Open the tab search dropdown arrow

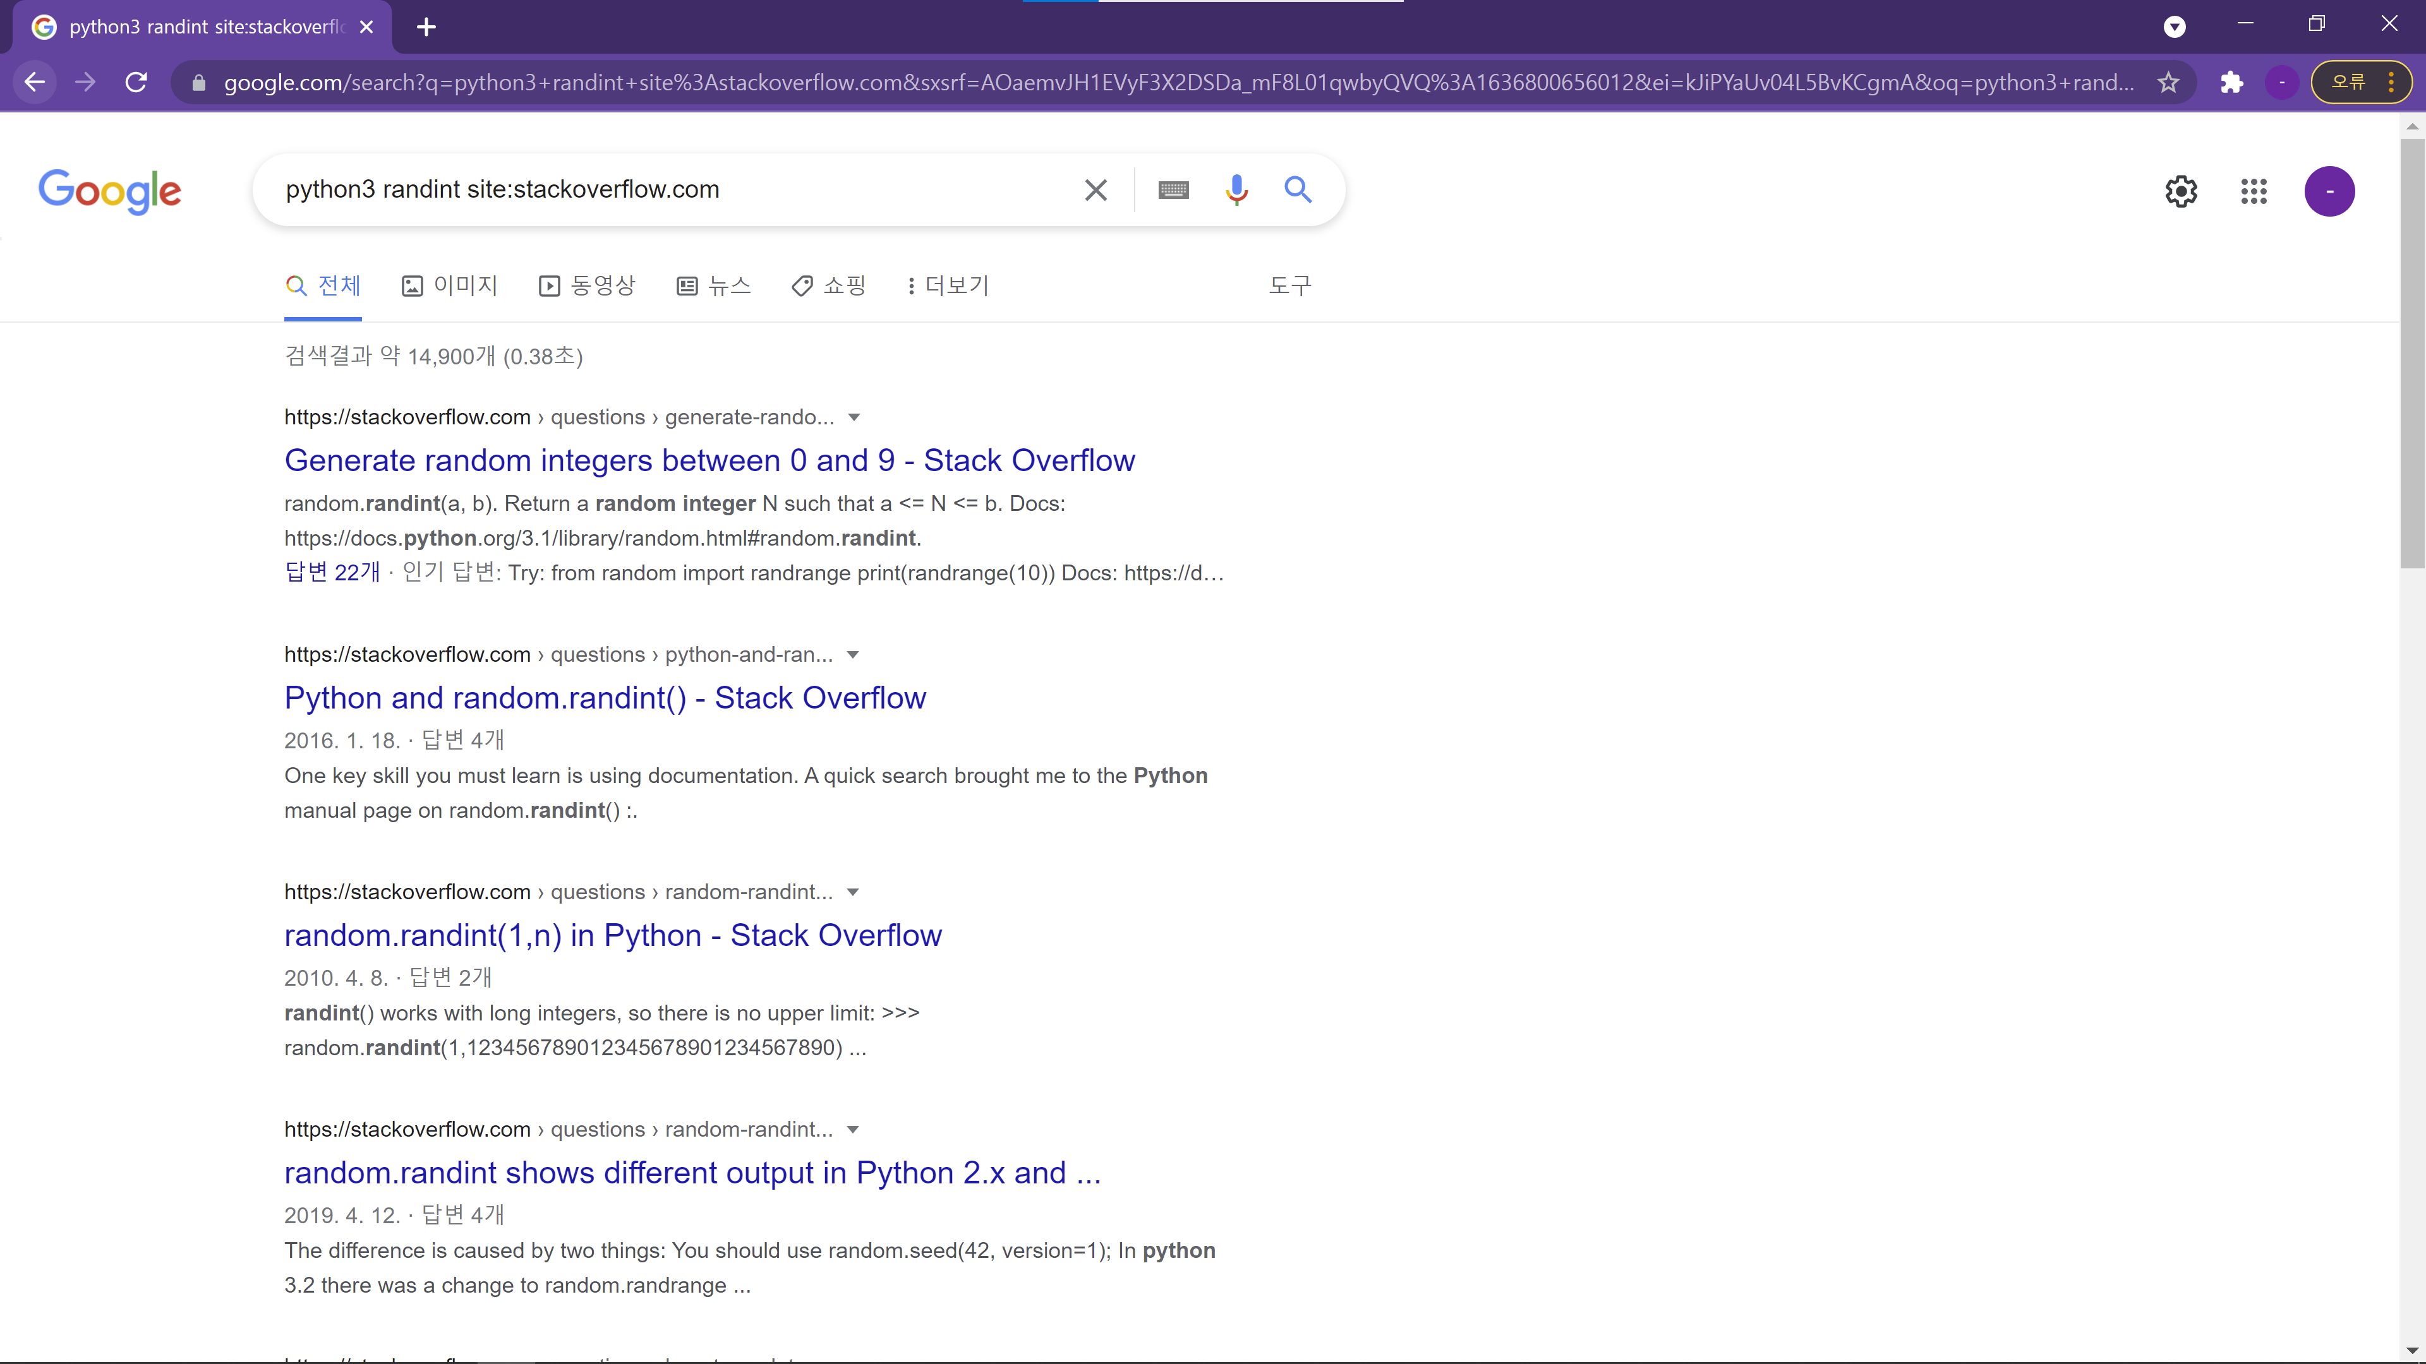tap(2175, 27)
